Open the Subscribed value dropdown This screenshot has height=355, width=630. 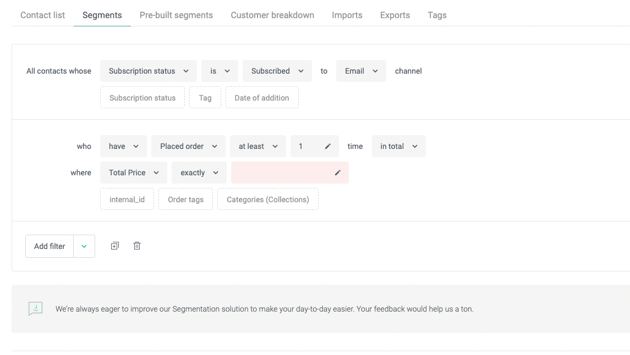(277, 71)
